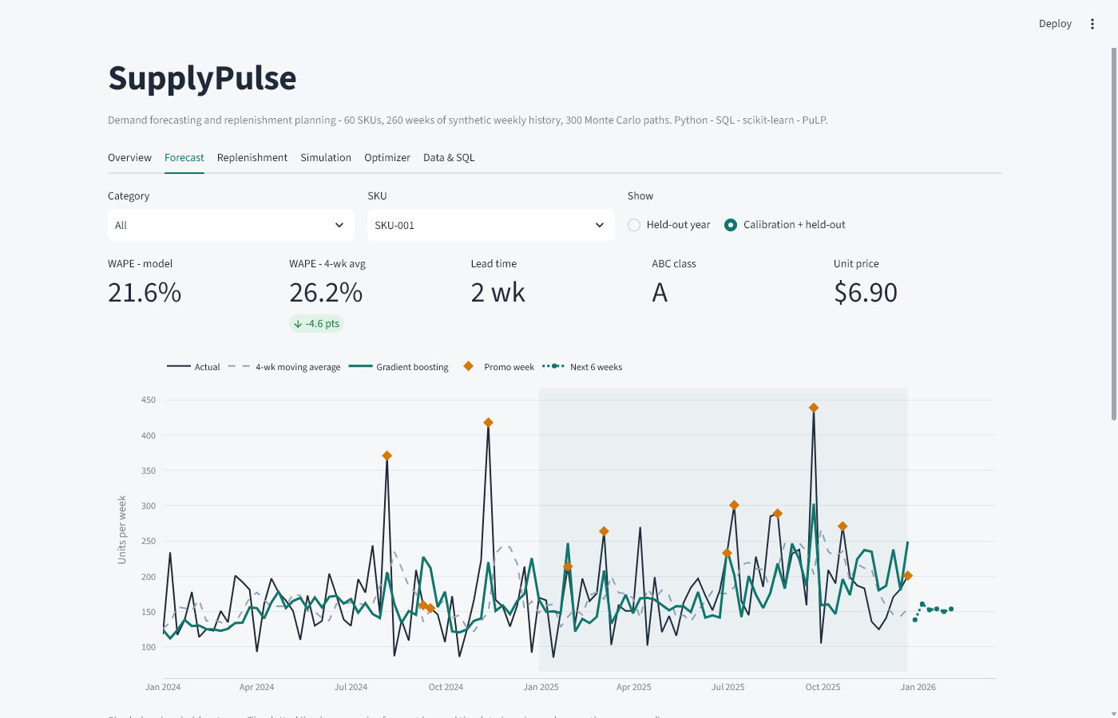Viewport: 1118px width, 718px height.
Task: Click the 450 y-axis tick label
Action: (149, 400)
